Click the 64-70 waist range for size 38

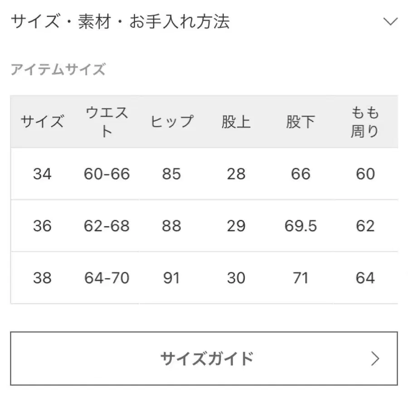point(107,277)
